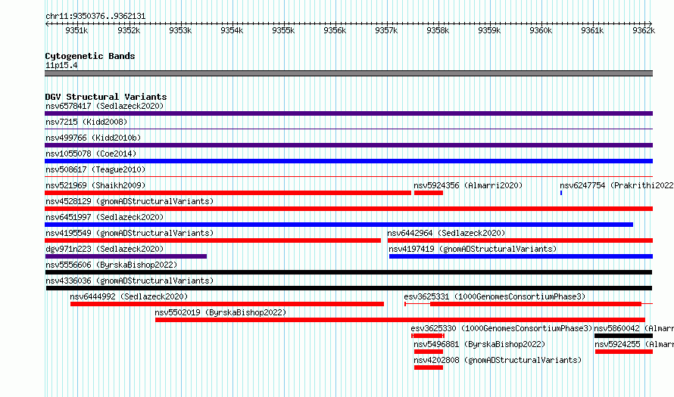Select the red nsv6442964 variant bar
Image resolution: width=674 pixels, height=397 pixels.
click(x=520, y=240)
